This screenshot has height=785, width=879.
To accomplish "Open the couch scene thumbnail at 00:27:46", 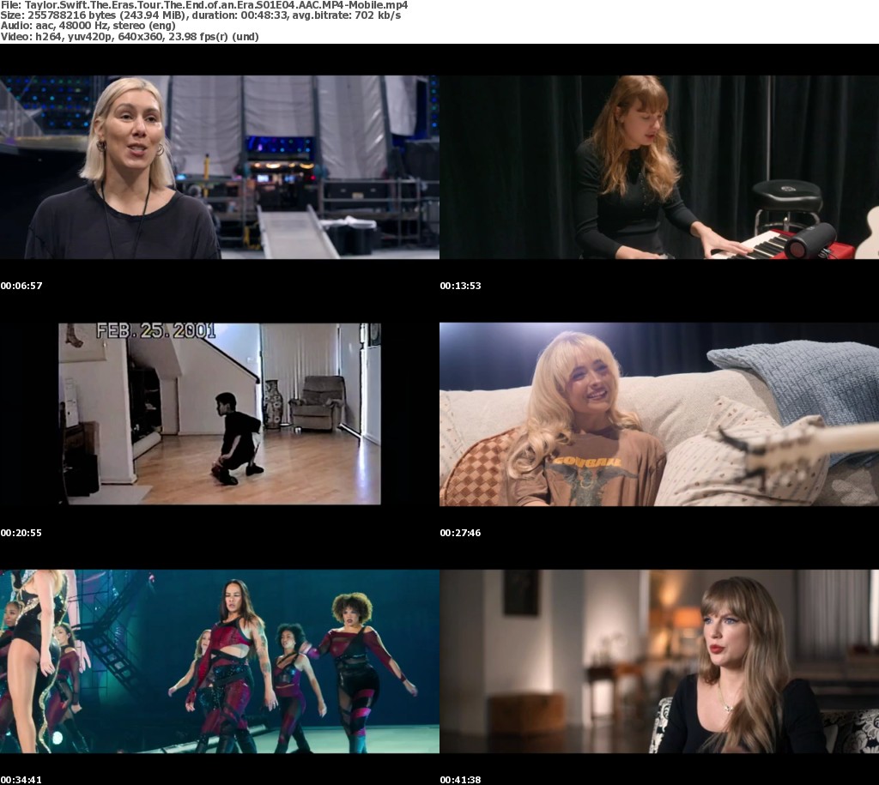I will click(659, 414).
